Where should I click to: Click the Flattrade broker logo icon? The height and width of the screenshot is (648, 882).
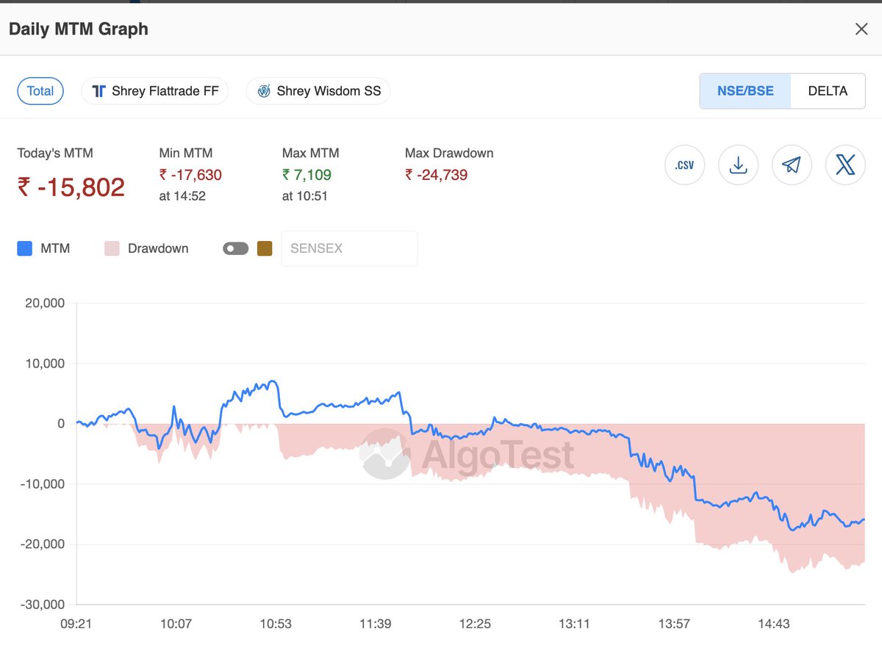pyautogui.click(x=99, y=91)
